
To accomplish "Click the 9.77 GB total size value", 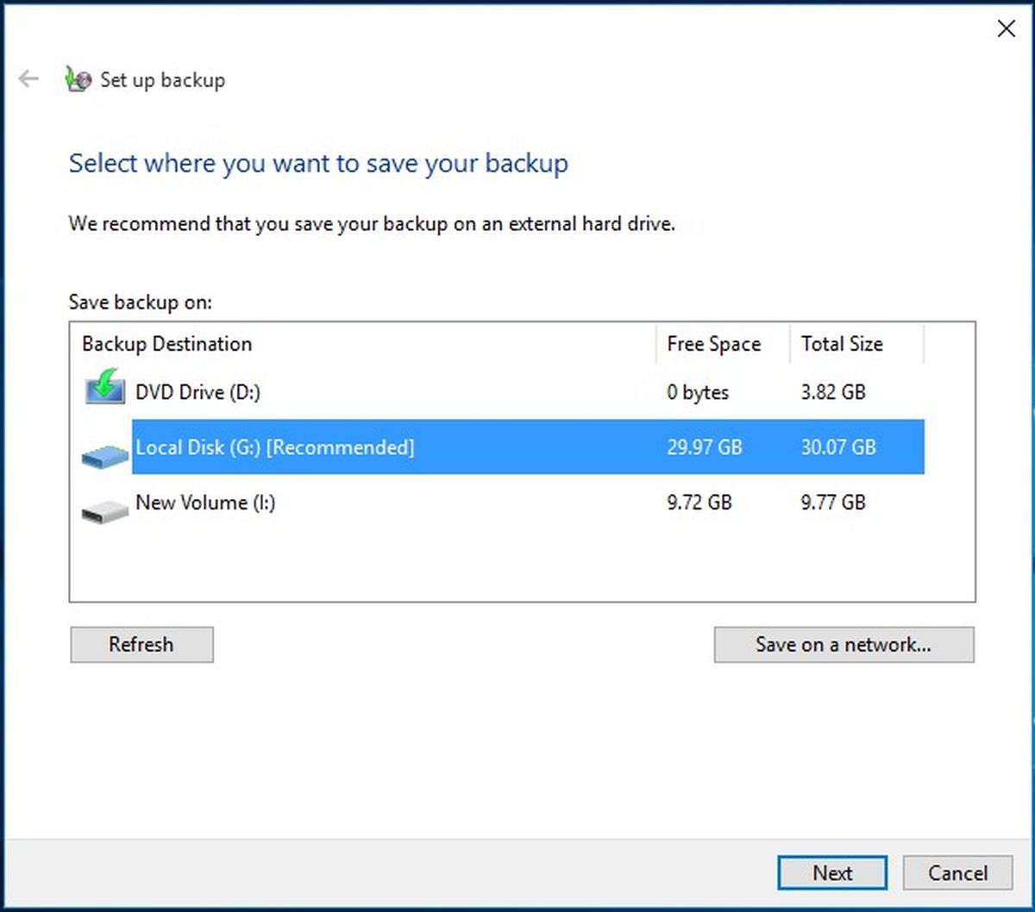I will pos(833,503).
